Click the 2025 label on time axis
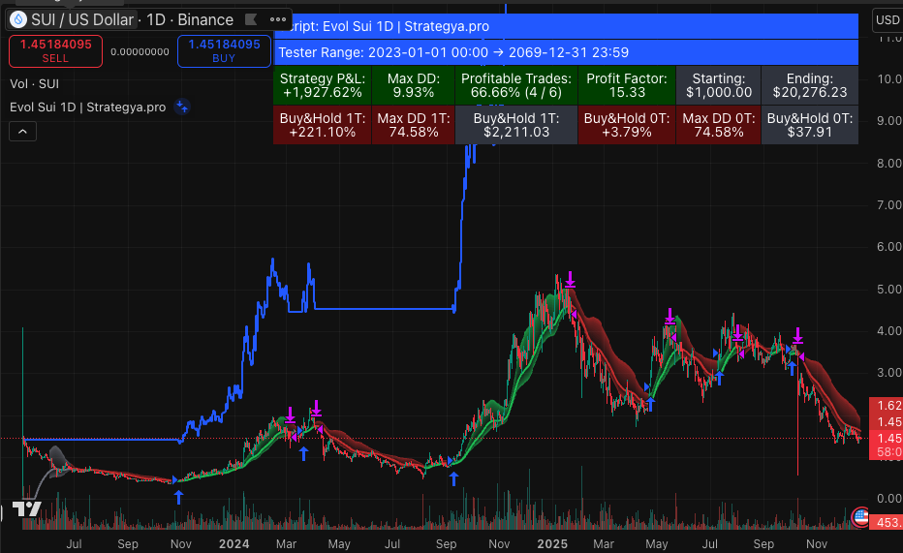The image size is (903, 553). point(552,543)
